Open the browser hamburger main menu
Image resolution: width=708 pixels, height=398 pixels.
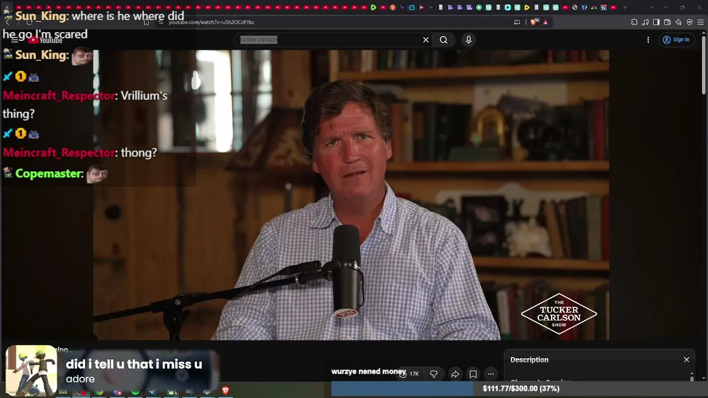(701, 22)
